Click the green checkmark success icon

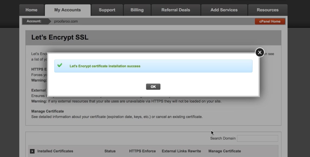coord(60,65)
